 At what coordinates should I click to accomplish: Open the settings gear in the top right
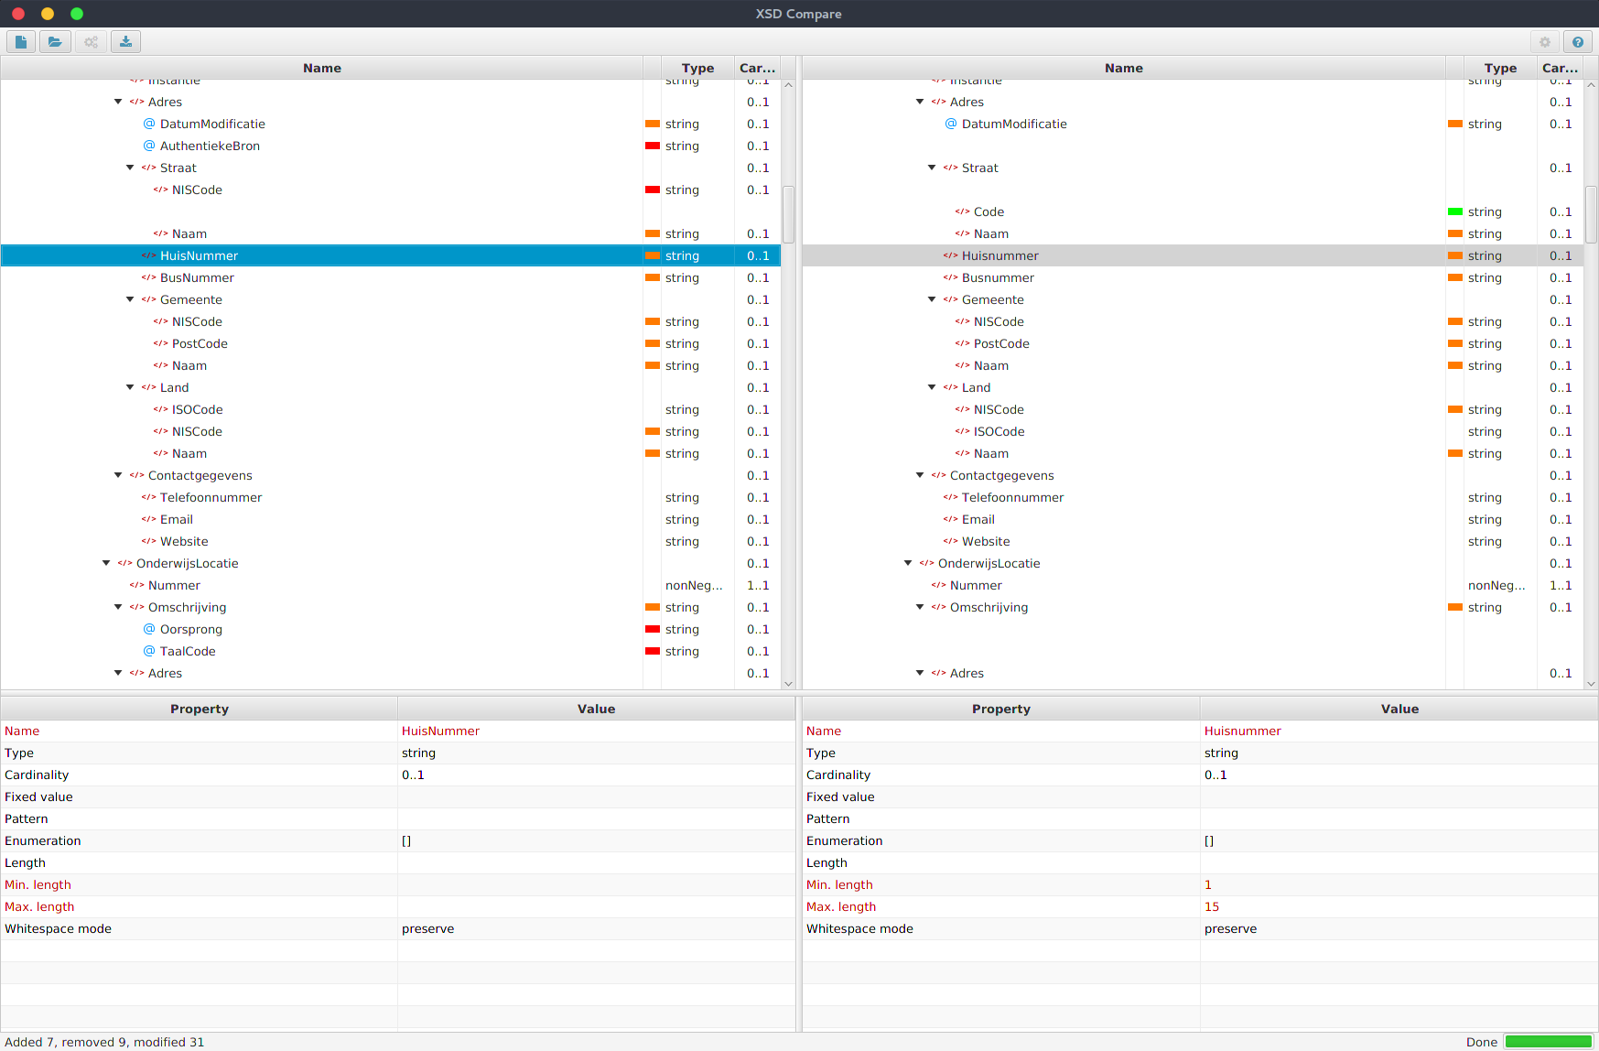click(1544, 41)
